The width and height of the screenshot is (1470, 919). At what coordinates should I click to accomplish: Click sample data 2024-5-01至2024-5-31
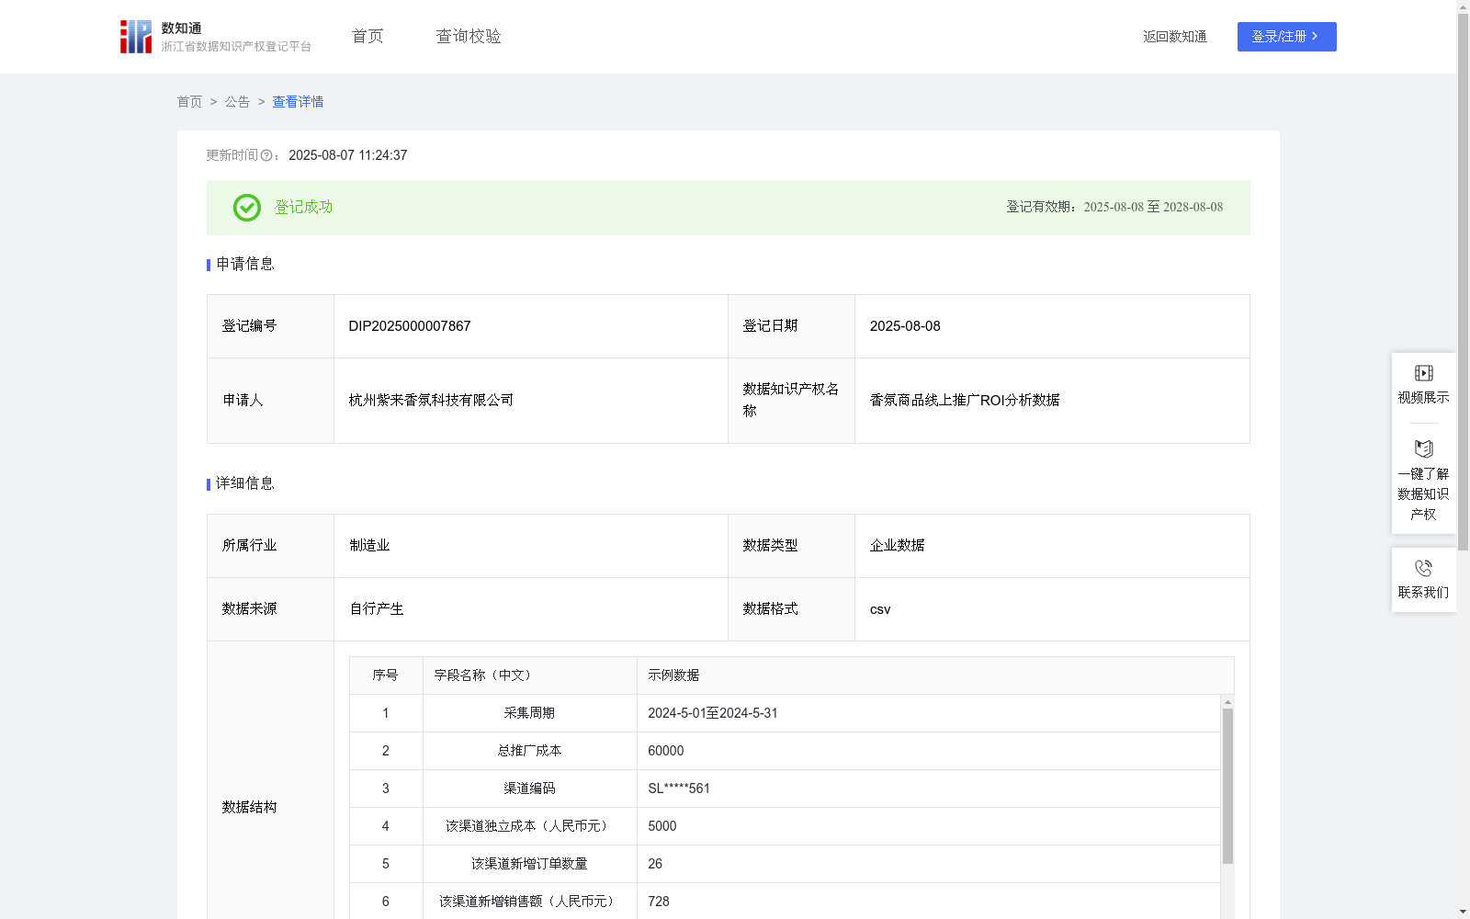click(713, 713)
